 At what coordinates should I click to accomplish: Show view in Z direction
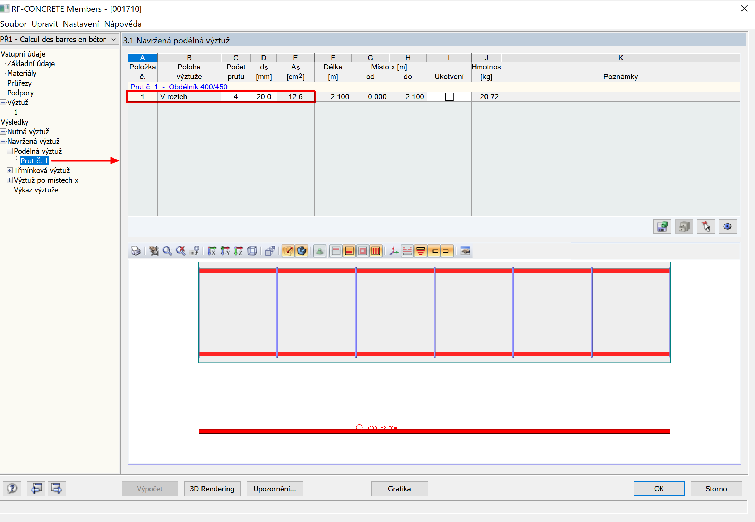239,251
